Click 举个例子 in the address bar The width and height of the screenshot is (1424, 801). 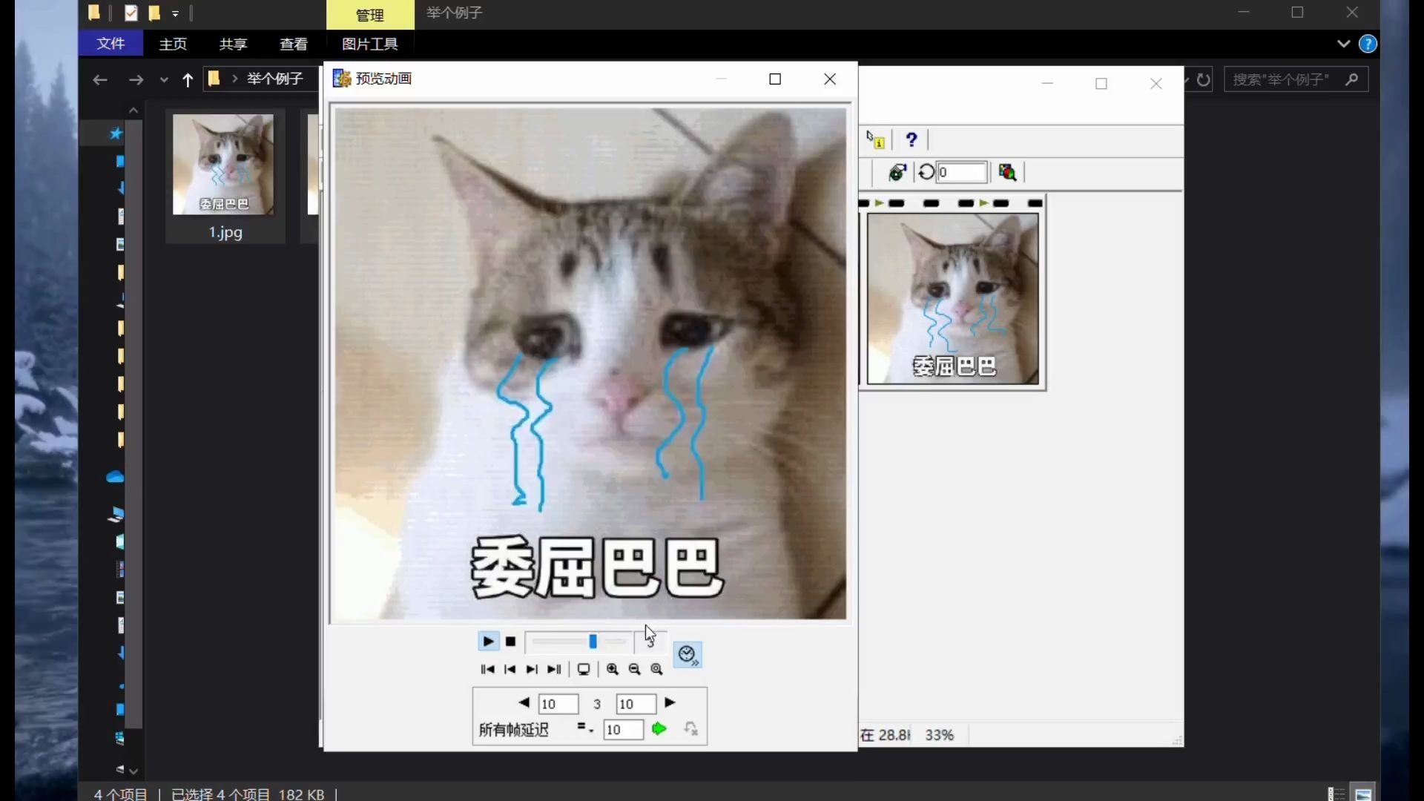(x=275, y=79)
